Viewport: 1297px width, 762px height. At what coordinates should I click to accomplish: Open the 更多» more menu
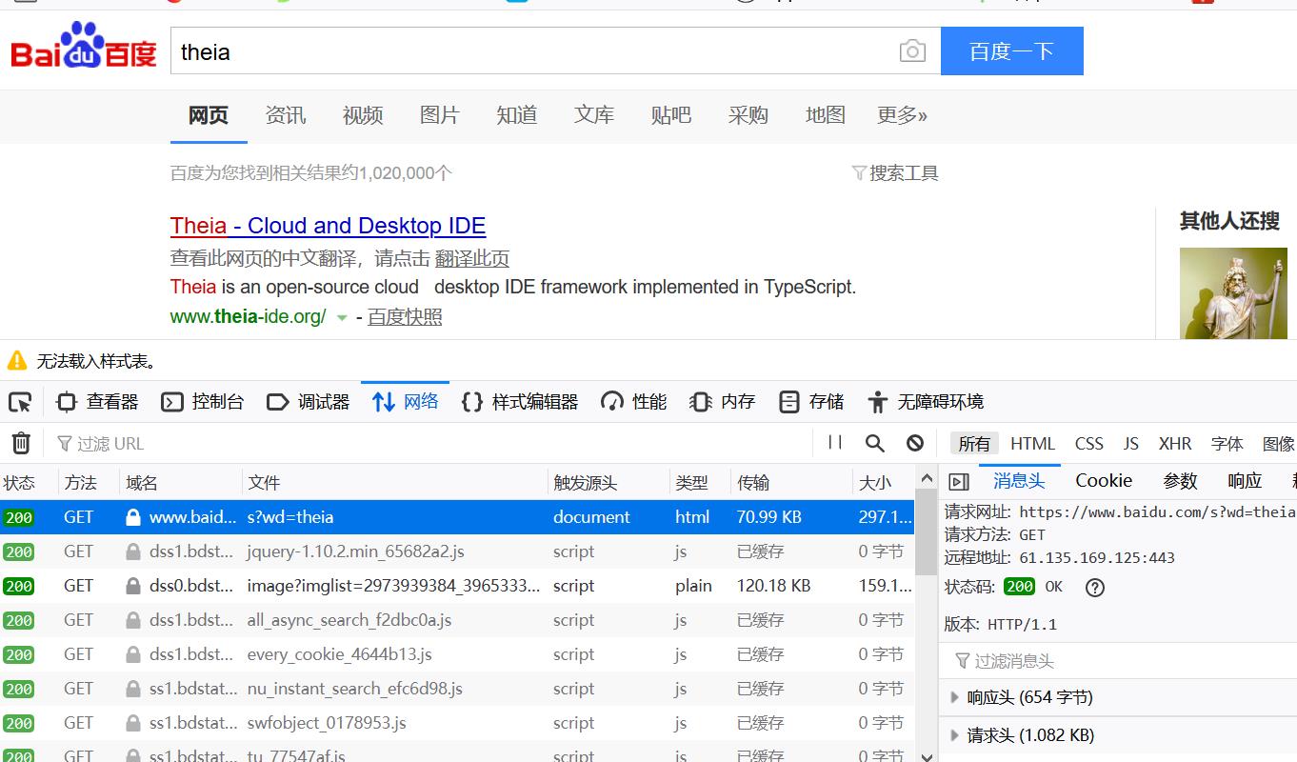[x=902, y=115]
